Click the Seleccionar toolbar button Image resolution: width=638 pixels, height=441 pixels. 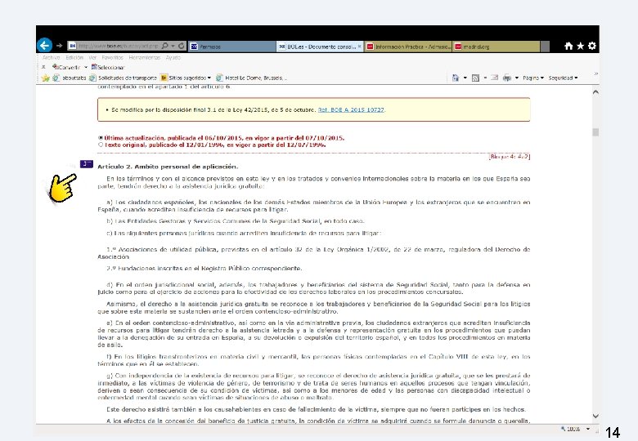click(x=108, y=68)
